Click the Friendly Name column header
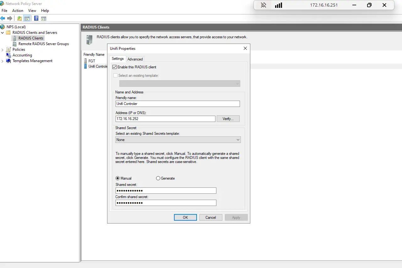402x268 pixels. (x=94, y=55)
